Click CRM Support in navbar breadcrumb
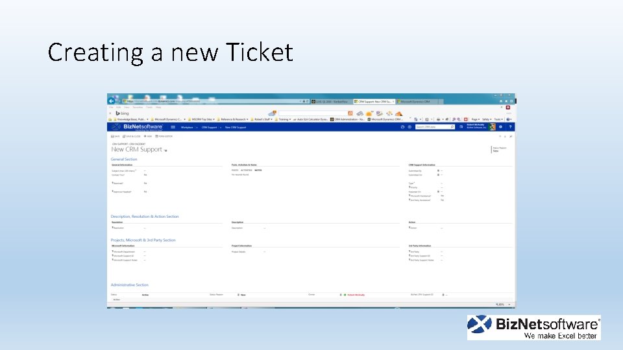The image size is (623, 350). tap(210, 128)
